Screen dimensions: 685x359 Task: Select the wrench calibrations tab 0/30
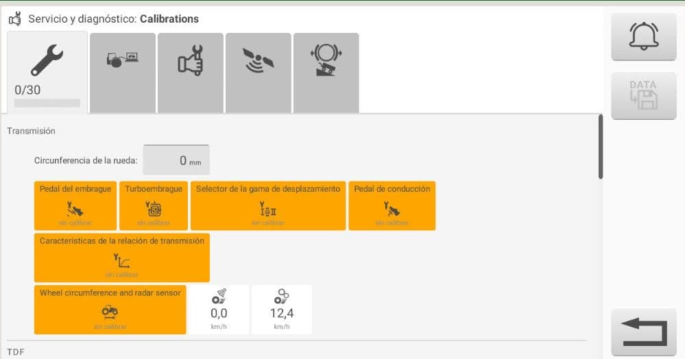tap(47, 72)
